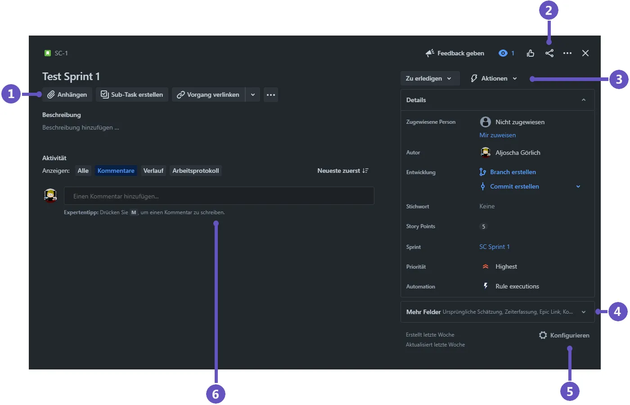Viewport: 630px width, 405px height.
Task: Expand the Mehr Felder section
Action: coord(497,312)
